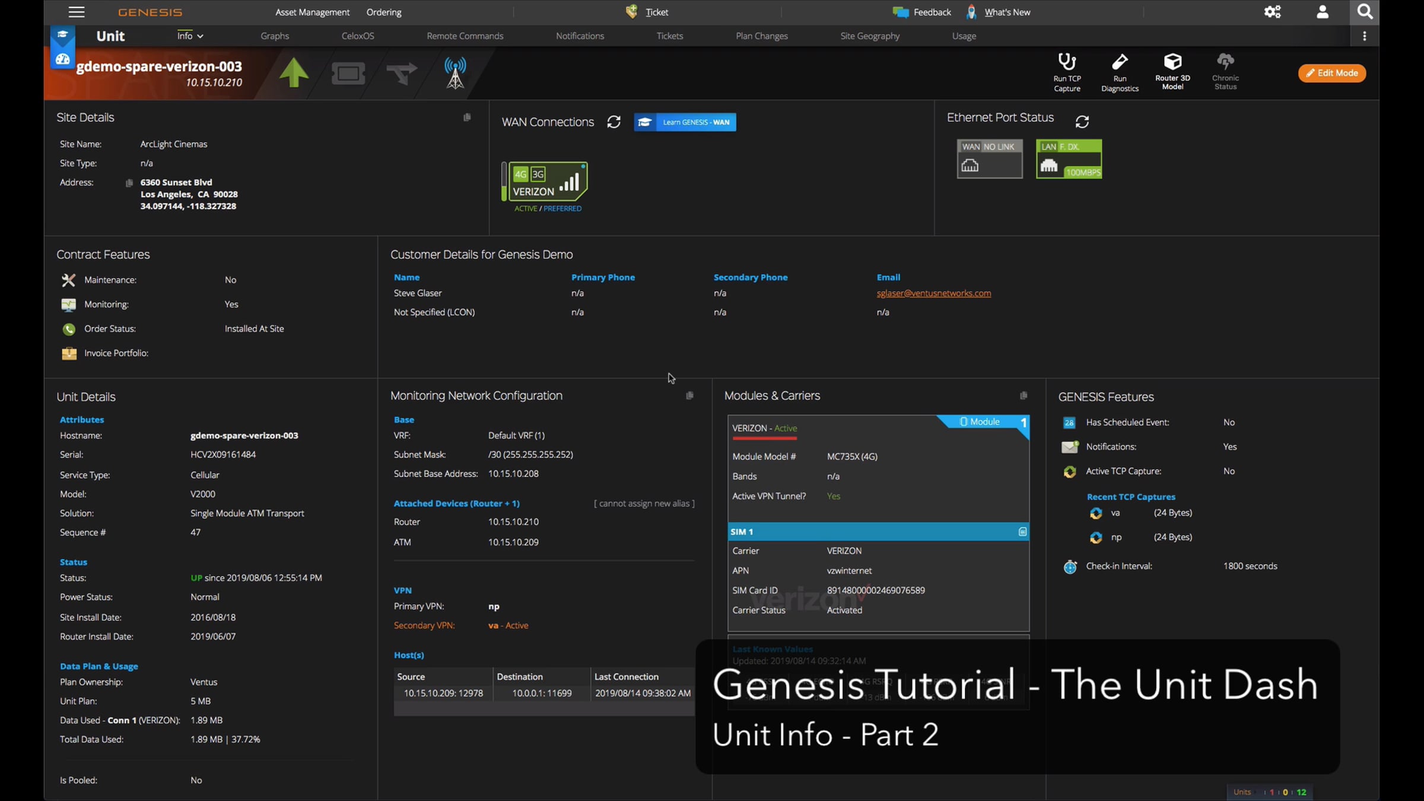Click the Run TCP Capture icon

coord(1067,63)
